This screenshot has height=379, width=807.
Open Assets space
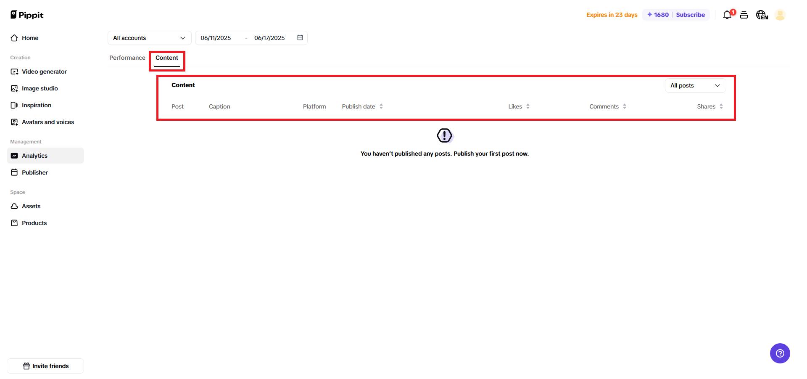(x=45, y=206)
